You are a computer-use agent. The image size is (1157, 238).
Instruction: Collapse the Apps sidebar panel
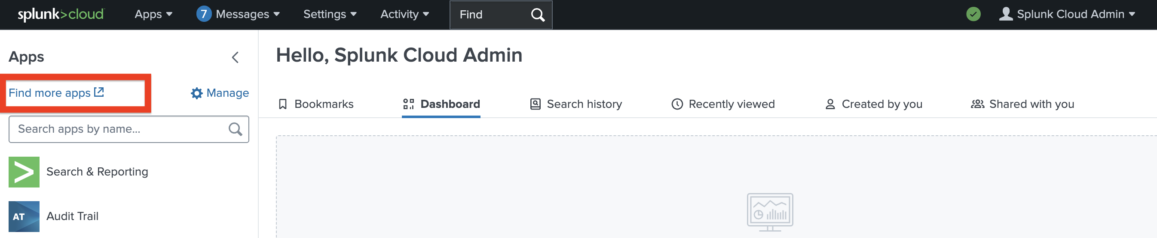point(235,57)
